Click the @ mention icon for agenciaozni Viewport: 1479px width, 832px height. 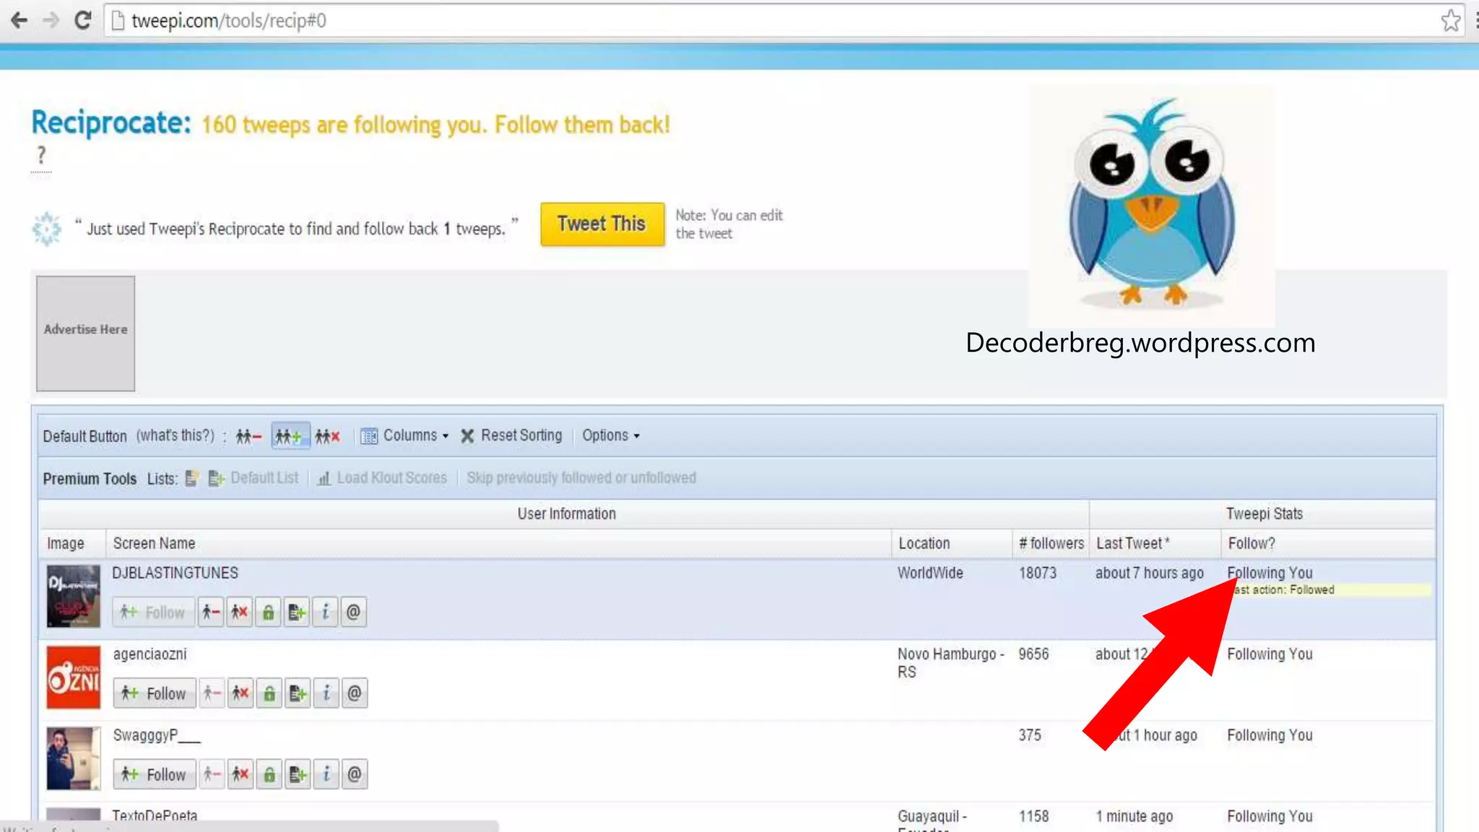point(354,693)
